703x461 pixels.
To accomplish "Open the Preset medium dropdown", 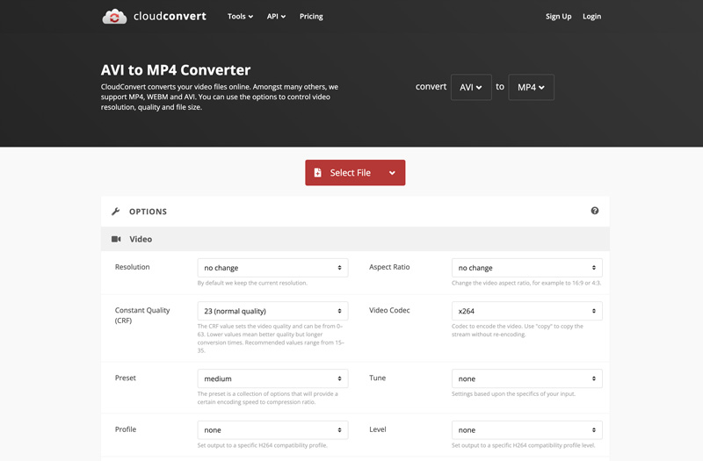I will 272,378.
